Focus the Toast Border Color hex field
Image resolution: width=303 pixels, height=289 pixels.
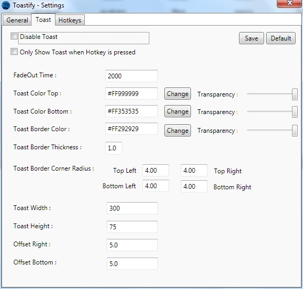coord(131,129)
